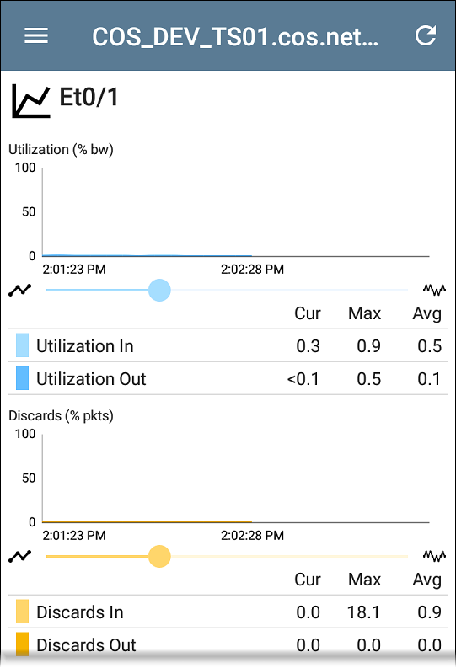Click the COS_DEV_TS01.cos.net title
Image resolution: width=456 pixels, height=668 pixels.
point(235,37)
